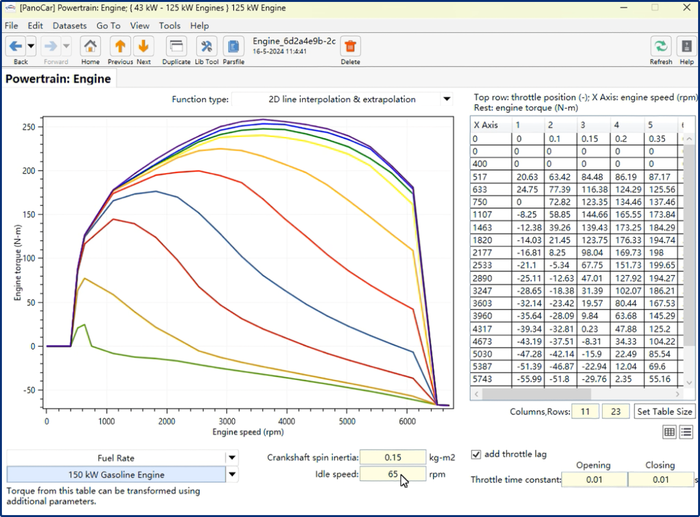Open the Parsfile icon
The image size is (700, 517).
233,46
